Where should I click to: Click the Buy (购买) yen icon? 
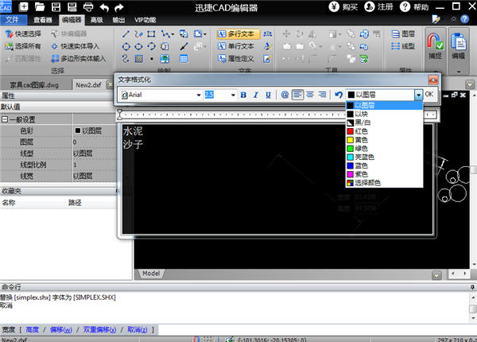pyautogui.click(x=334, y=6)
